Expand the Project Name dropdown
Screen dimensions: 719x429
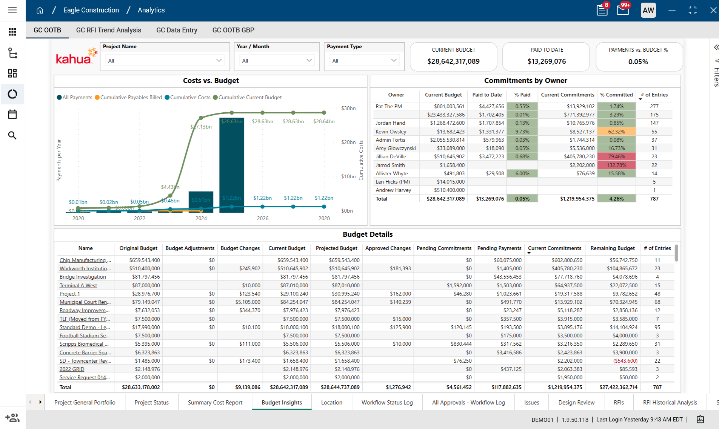165,61
